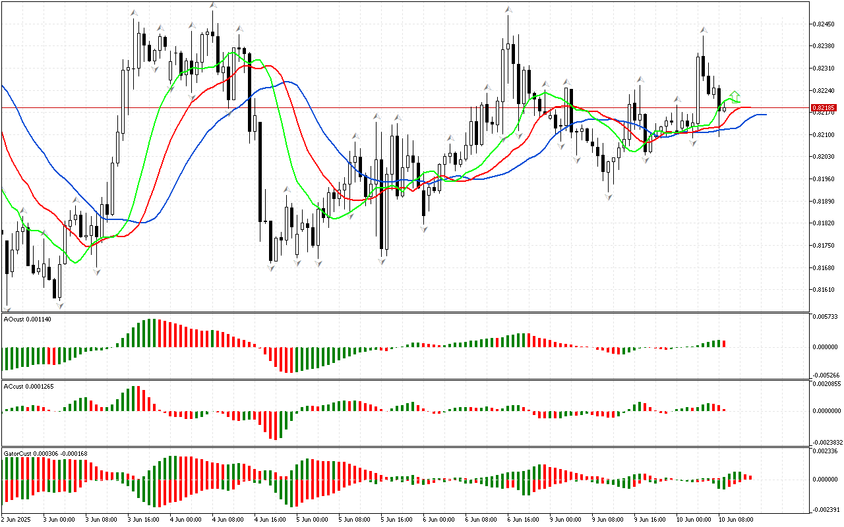
Task: Click the topmost up fractal near 4 Jun 08:00
Action: coord(213,5)
